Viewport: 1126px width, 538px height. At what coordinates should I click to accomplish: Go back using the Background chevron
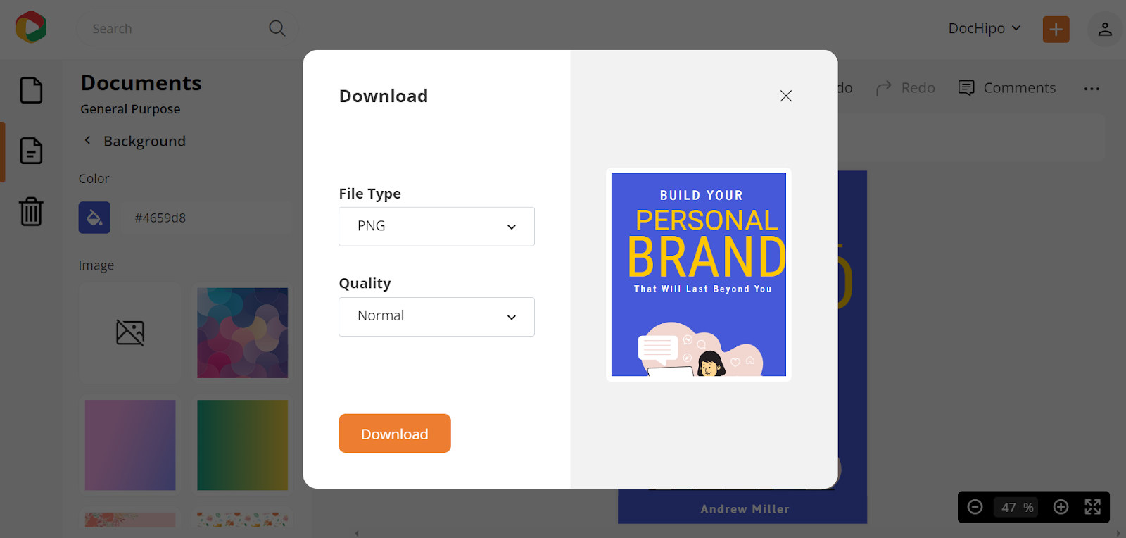click(87, 140)
